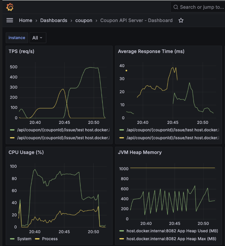Open the TPS (req/s) panel title menu
This screenshot has height=246, width=225.
[x=21, y=51]
